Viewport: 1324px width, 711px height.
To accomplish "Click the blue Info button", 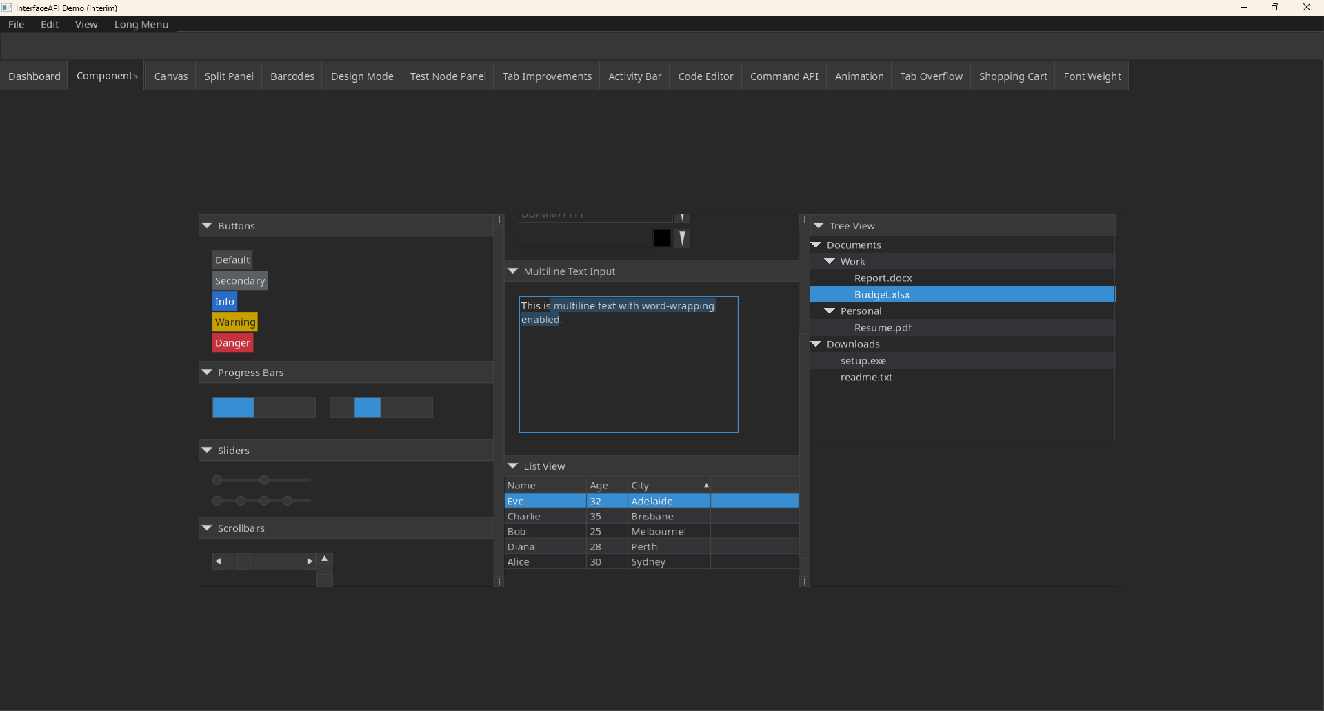I will pyautogui.click(x=225, y=302).
